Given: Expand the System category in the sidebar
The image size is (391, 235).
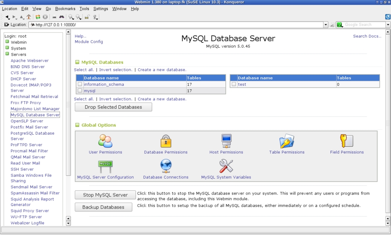Looking at the screenshot, I should pos(7,48).
